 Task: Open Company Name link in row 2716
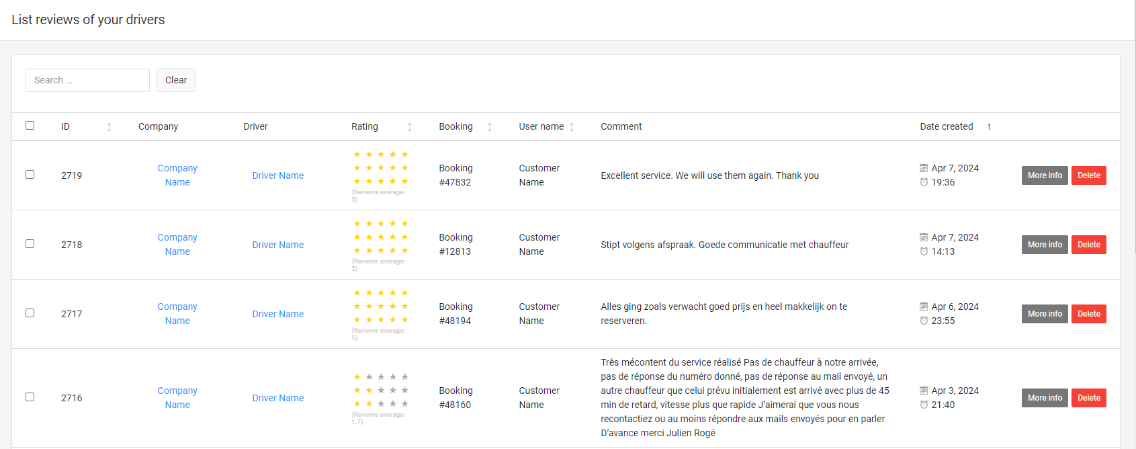click(x=177, y=397)
